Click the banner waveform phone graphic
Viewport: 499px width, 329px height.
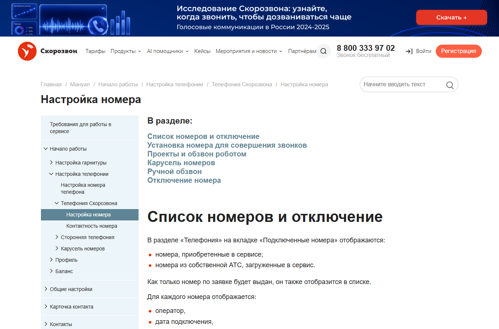coord(74,20)
